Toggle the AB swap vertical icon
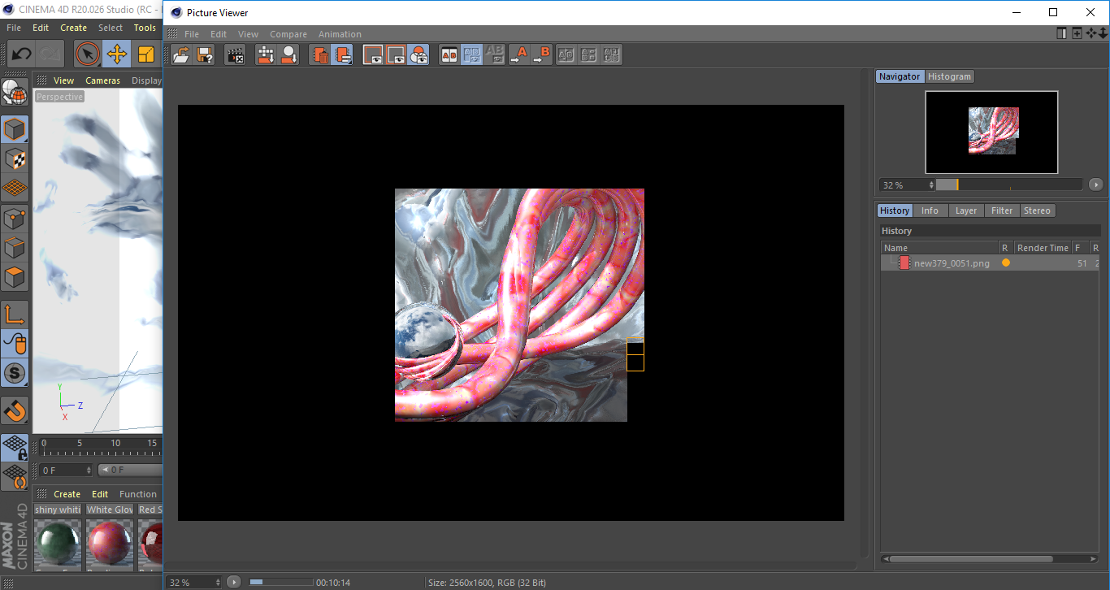Screen dimensions: 1110x590 (x=471, y=55)
